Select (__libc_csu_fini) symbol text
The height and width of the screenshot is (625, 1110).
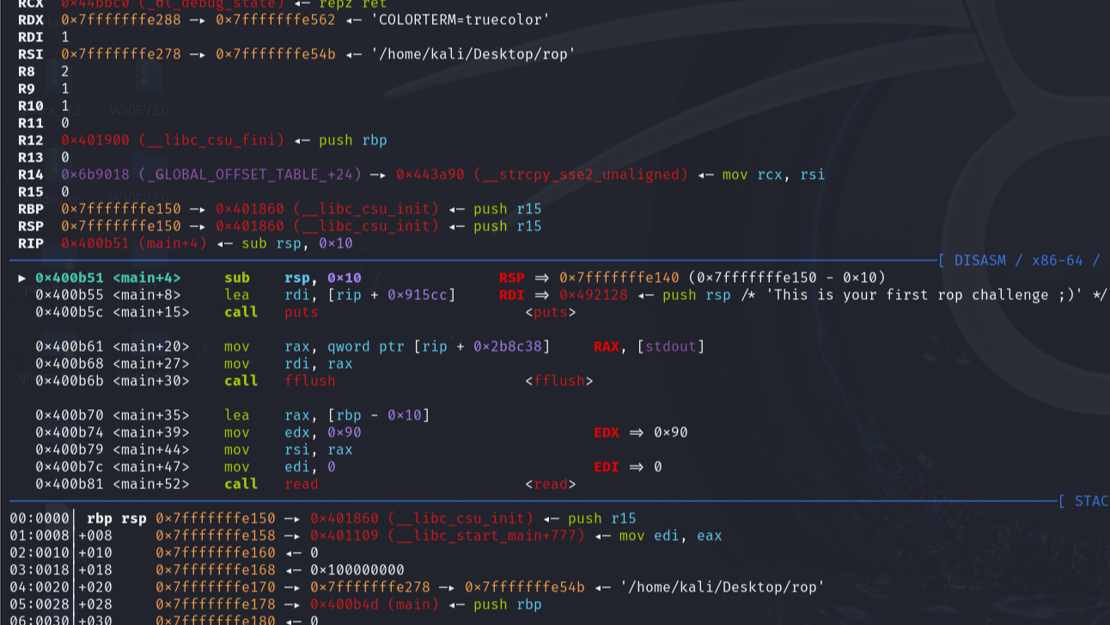[x=211, y=140]
